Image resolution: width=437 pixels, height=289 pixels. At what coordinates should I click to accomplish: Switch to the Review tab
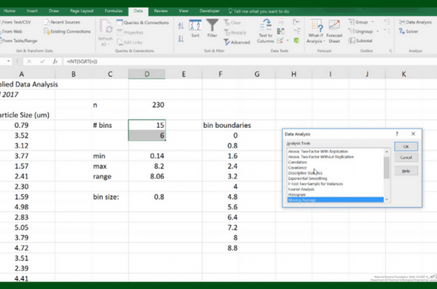pyautogui.click(x=161, y=11)
